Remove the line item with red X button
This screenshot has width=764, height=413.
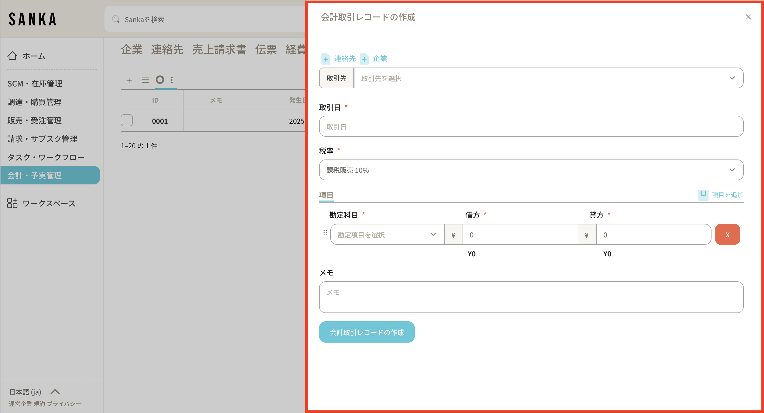(x=727, y=235)
